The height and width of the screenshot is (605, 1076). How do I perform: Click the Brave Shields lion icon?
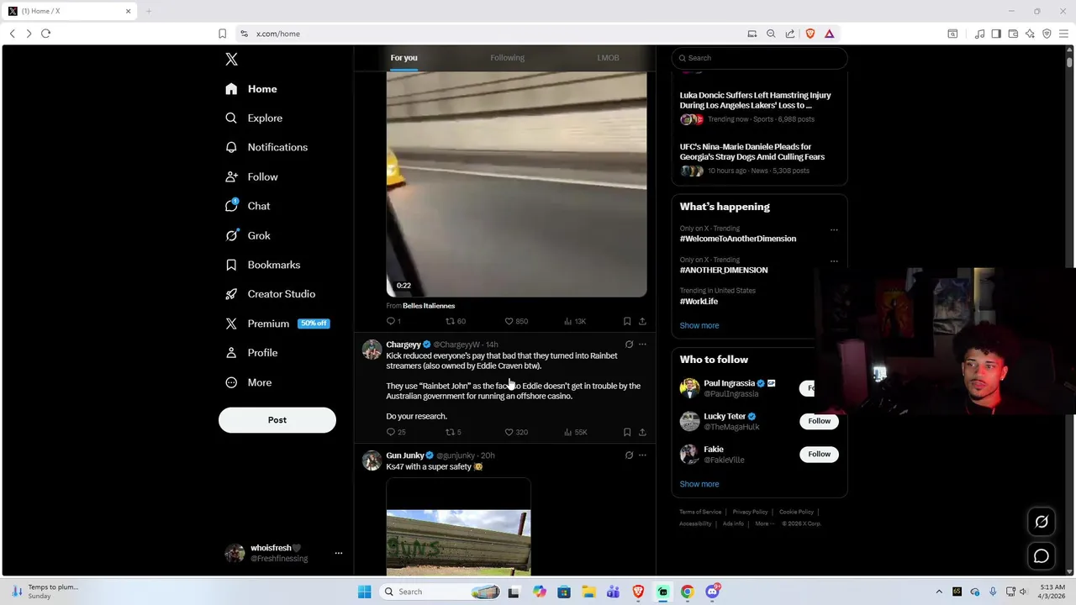point(810,34)
